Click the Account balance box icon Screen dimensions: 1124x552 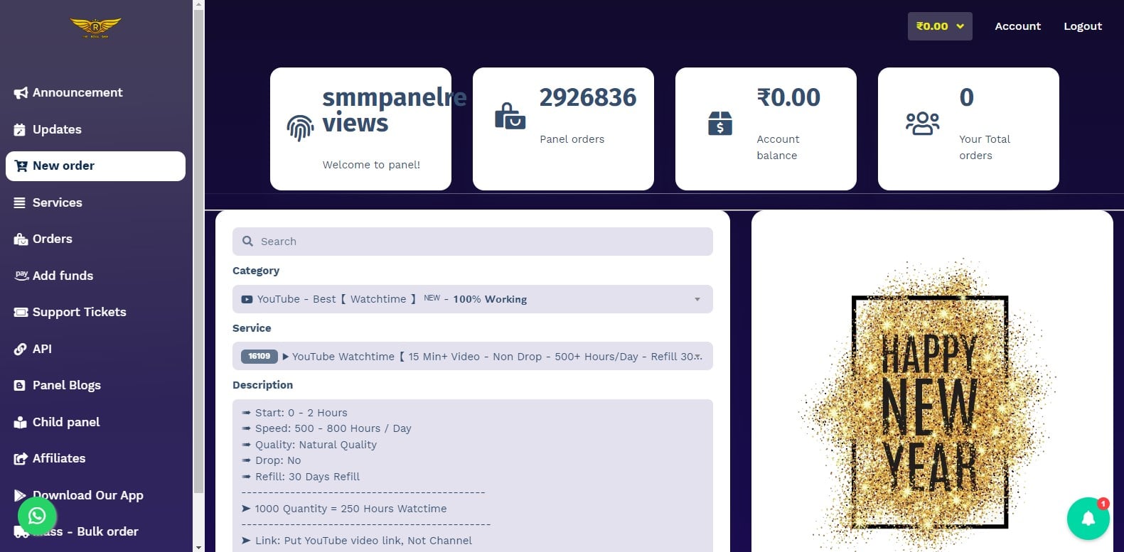pyautogui.click(x=719, y=124)
